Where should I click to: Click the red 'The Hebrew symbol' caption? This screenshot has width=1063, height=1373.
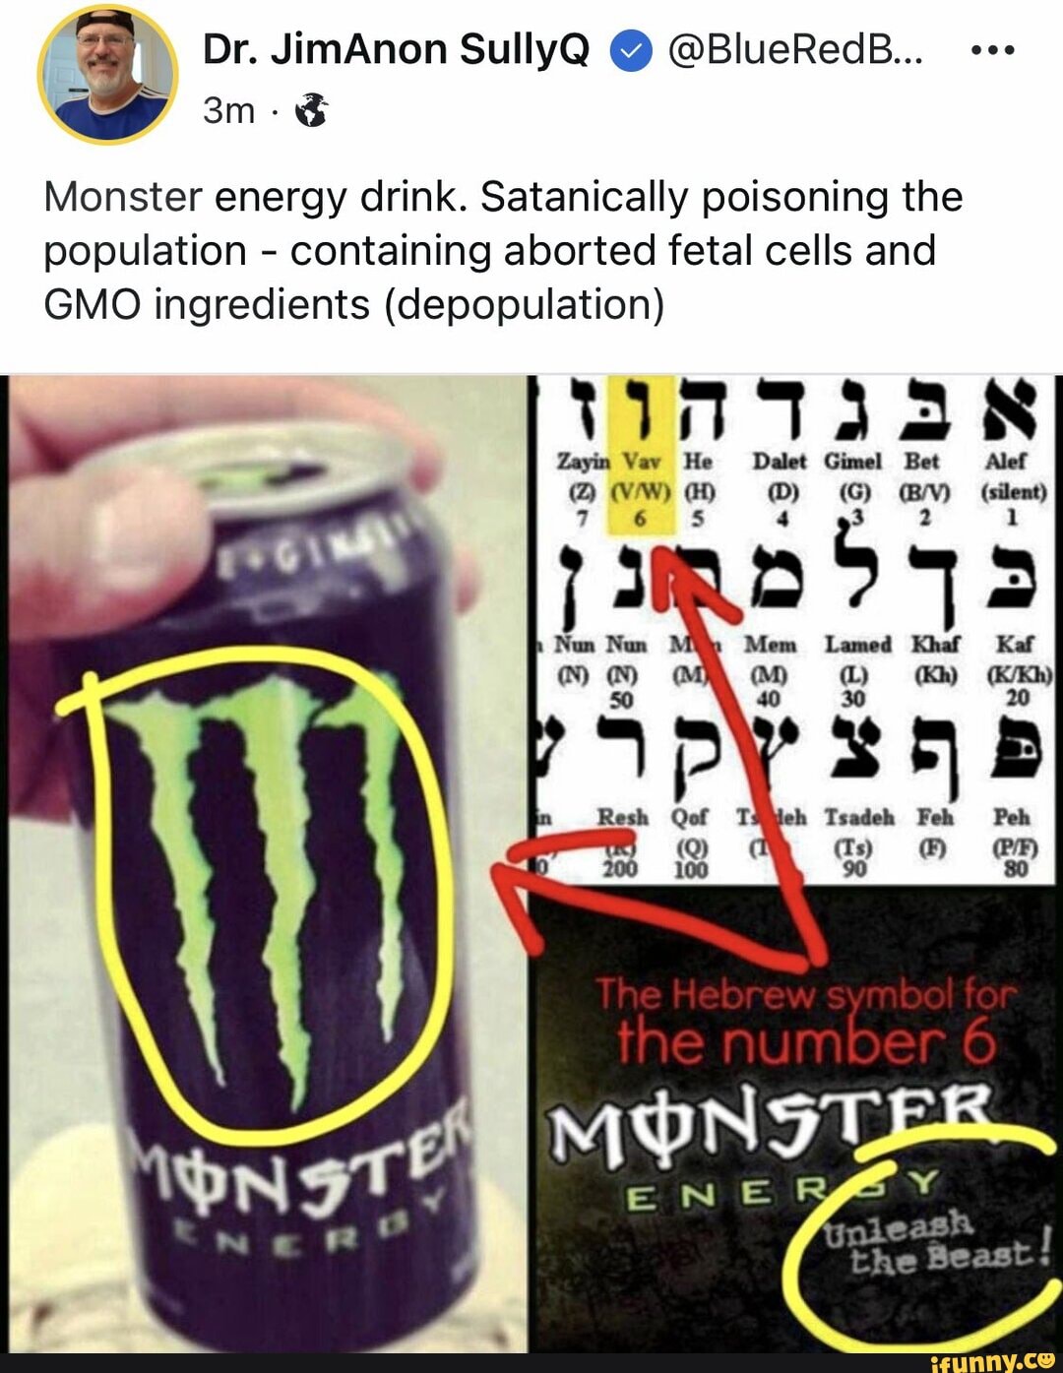[x=804, y=1020]
